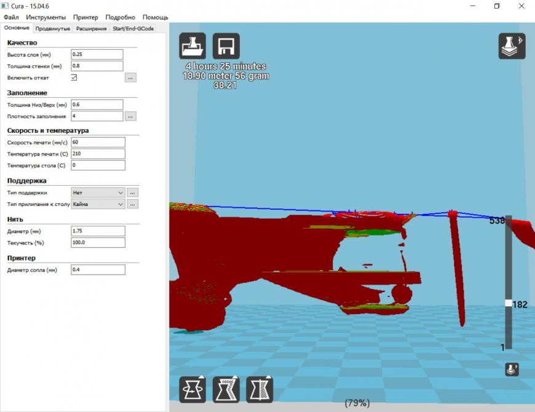Expand the Тип поддержки dropdown
The image size is (535, 412).
[x=98, y=192]
